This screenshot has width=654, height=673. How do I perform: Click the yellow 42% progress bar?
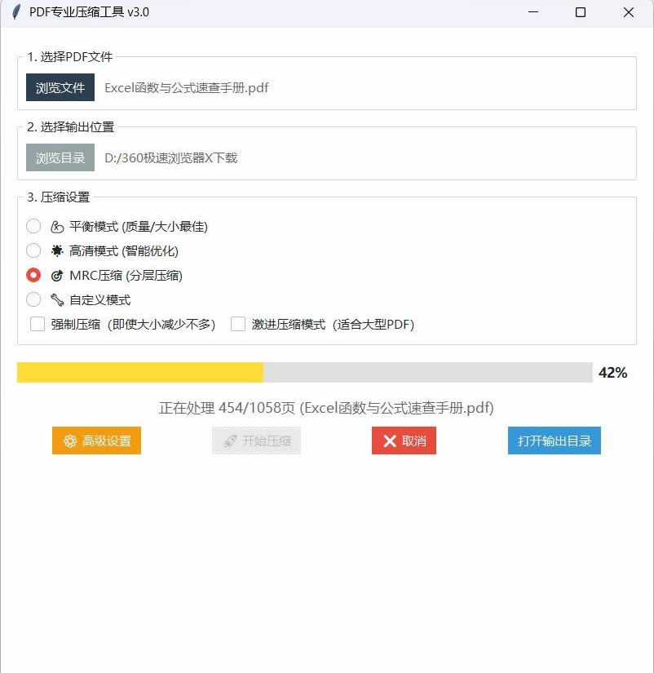tap(139, 373)
